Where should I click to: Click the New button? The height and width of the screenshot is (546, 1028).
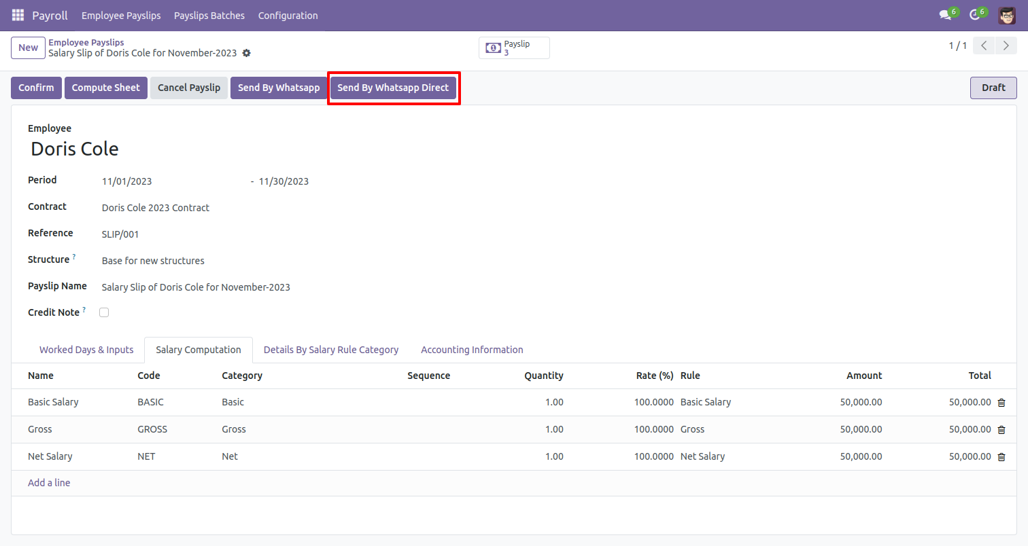click(x=29, y=48)
